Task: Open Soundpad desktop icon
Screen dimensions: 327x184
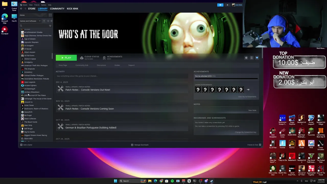Action: (x=5, y=31)
